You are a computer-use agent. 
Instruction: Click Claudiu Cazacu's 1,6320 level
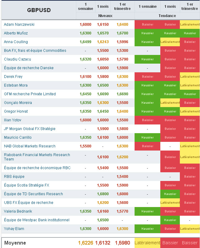click(x=86, y=59)
